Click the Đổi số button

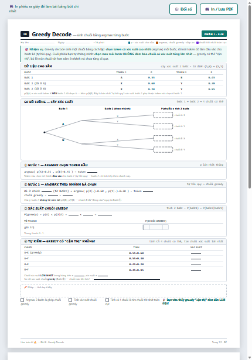coord(183,9)
